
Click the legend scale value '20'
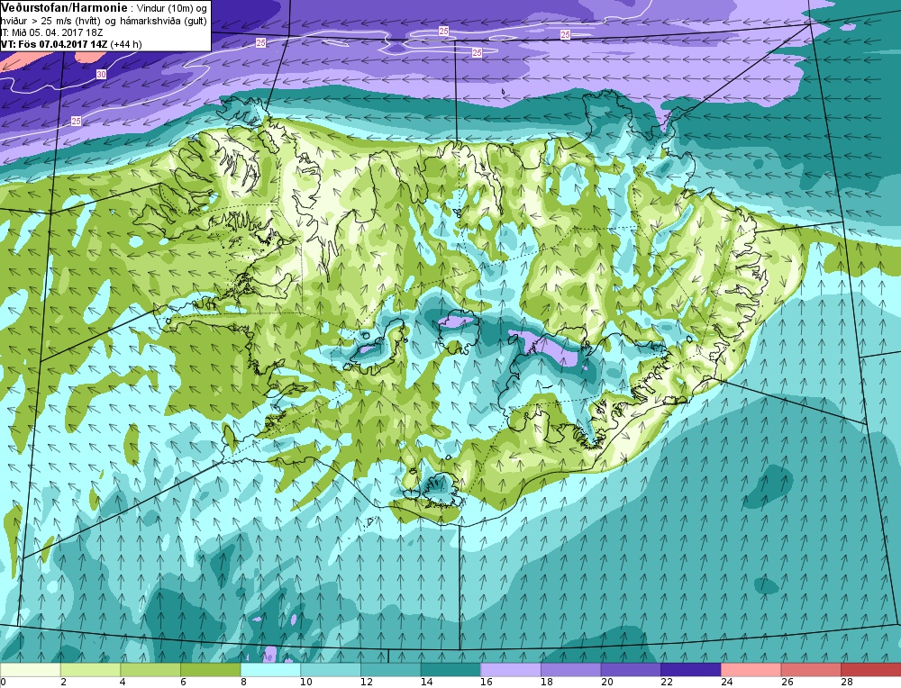coord(606,683)
